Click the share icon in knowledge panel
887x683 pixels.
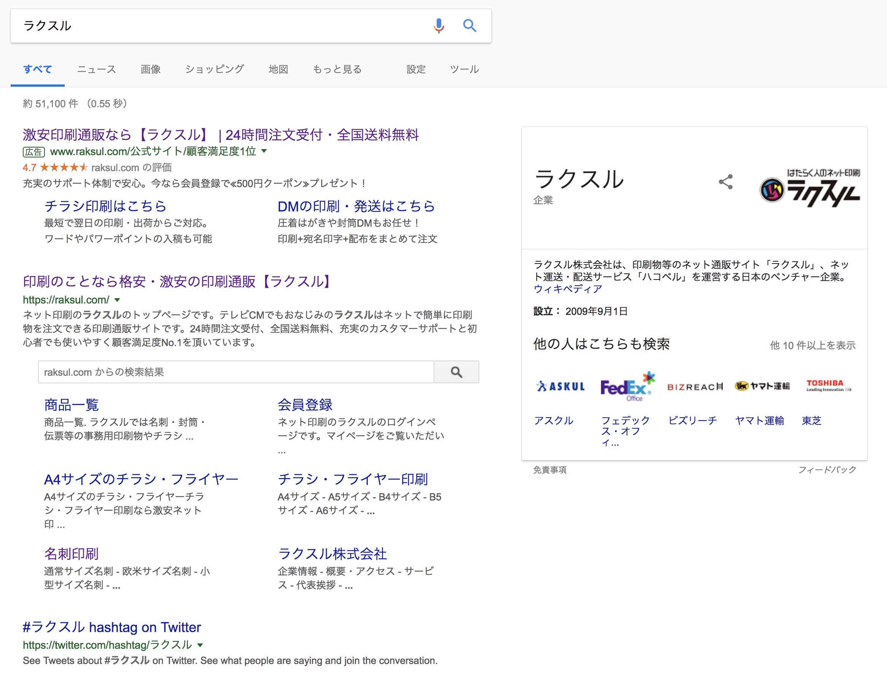[725, 181]
